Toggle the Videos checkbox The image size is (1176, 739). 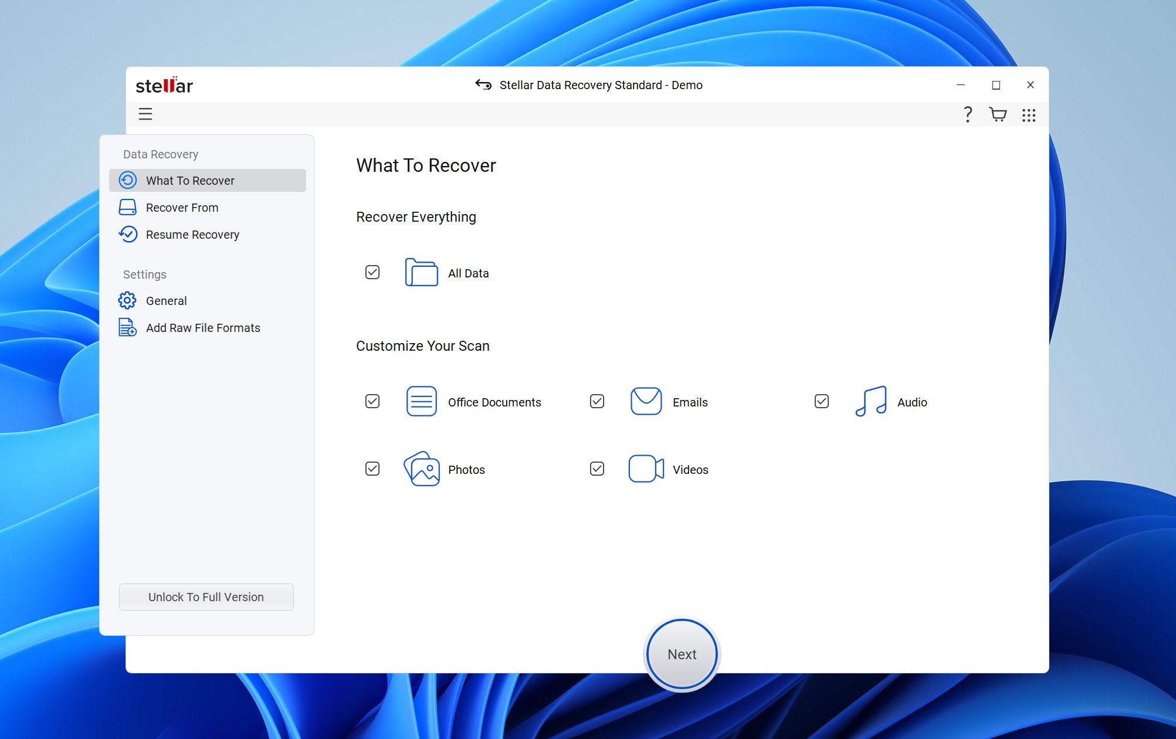[x=597, y=469]
